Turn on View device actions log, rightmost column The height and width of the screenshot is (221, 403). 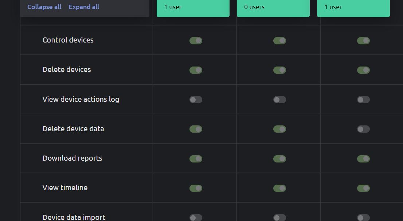click(x=363, y=100)
